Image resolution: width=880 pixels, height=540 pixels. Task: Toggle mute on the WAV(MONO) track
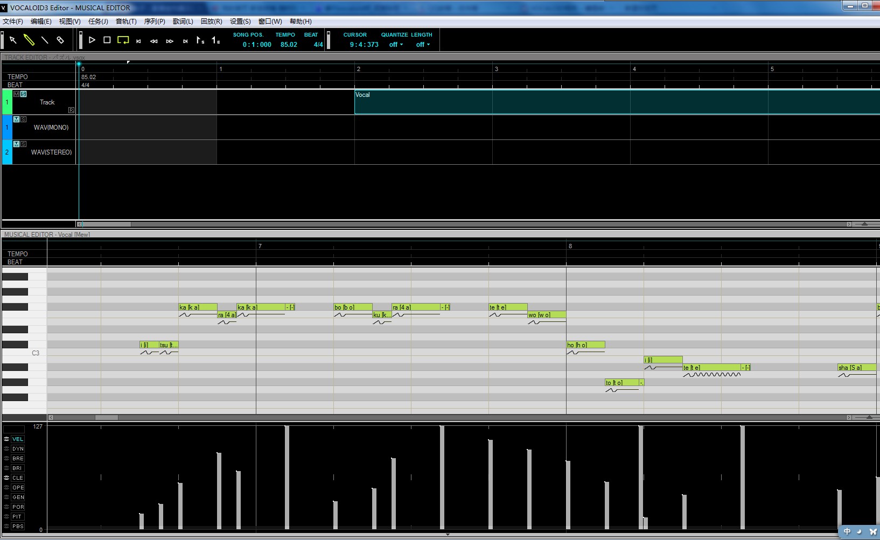coord(16,119)
